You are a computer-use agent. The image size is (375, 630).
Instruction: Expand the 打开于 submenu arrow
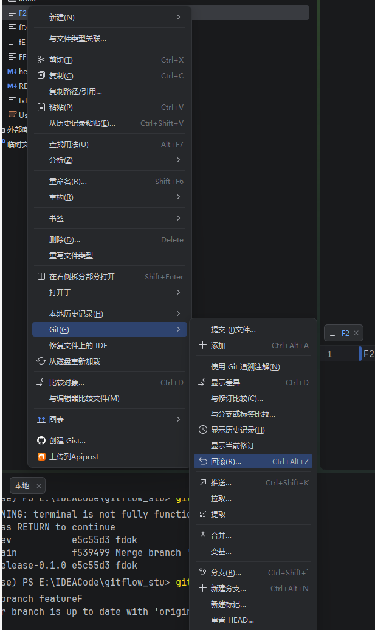coord(179,292)
